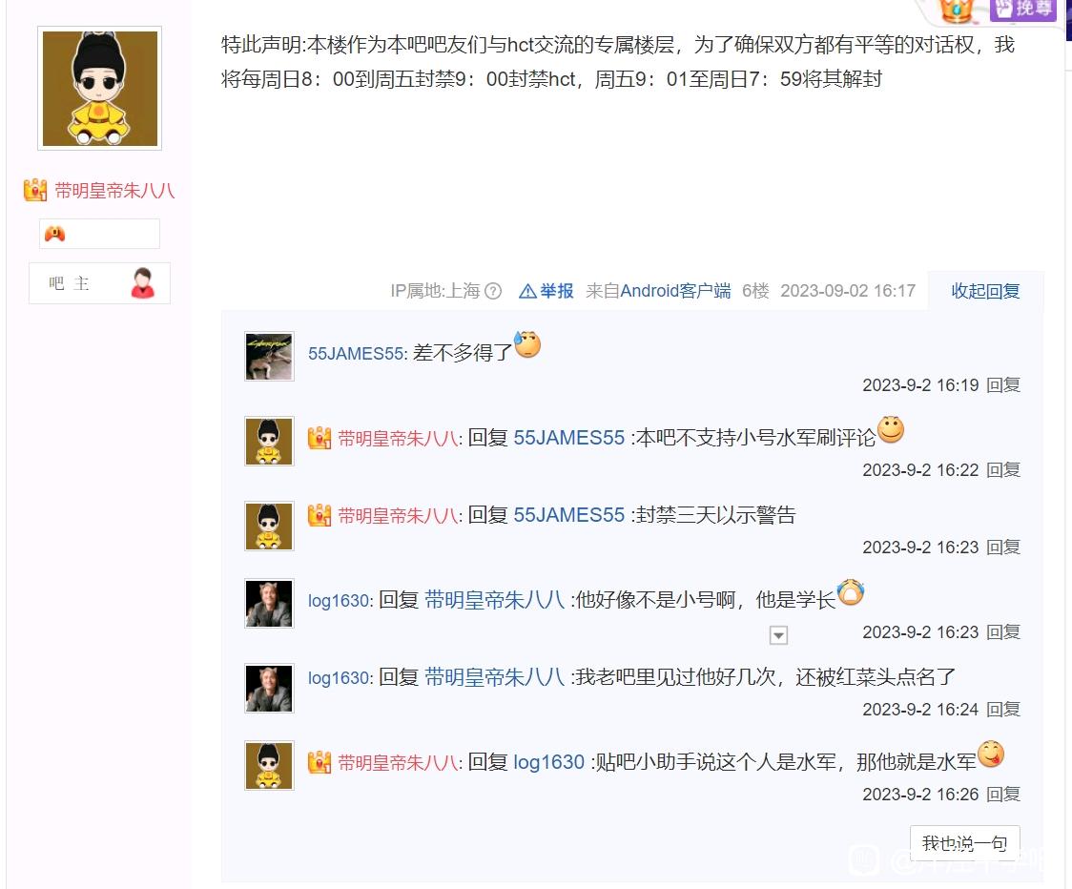The image size is (1072, 889).
Task: Click the 我也说一句 button
Action: tap(964, 843)
